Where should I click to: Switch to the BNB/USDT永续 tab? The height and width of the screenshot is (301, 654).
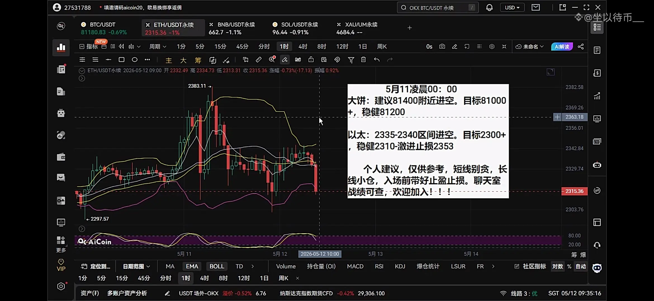(232, 28)
